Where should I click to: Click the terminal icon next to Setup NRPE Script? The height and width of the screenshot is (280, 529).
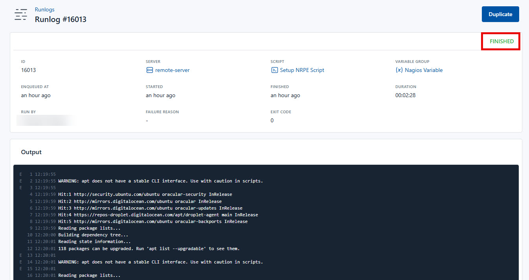tap(275, 70)
